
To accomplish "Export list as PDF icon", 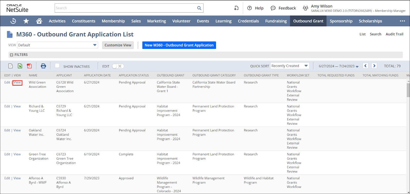I will click(x=29, y=66).
